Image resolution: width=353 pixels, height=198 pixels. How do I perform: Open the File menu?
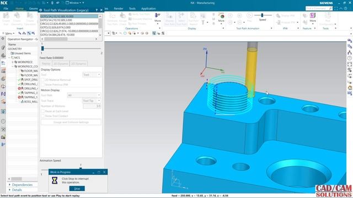pyautogui.click(x=6, y=9)
